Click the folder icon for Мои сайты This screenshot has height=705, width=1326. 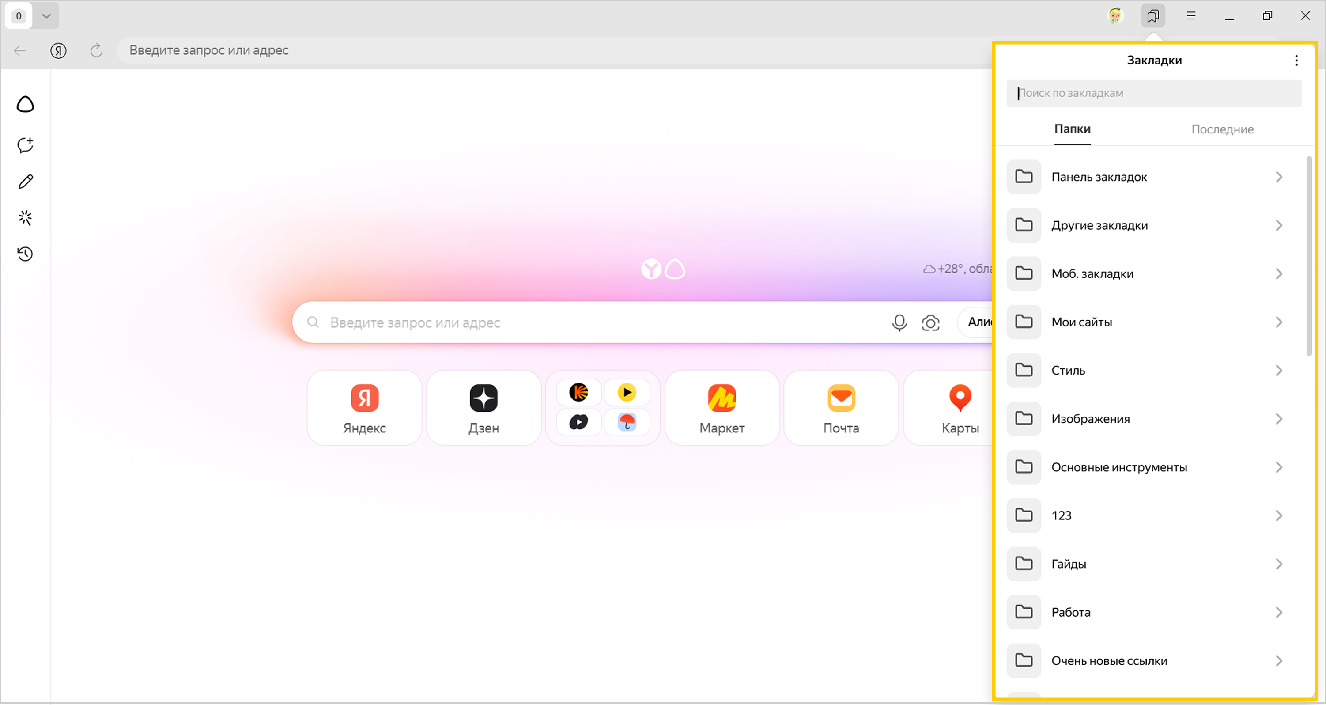point(1024,322)
